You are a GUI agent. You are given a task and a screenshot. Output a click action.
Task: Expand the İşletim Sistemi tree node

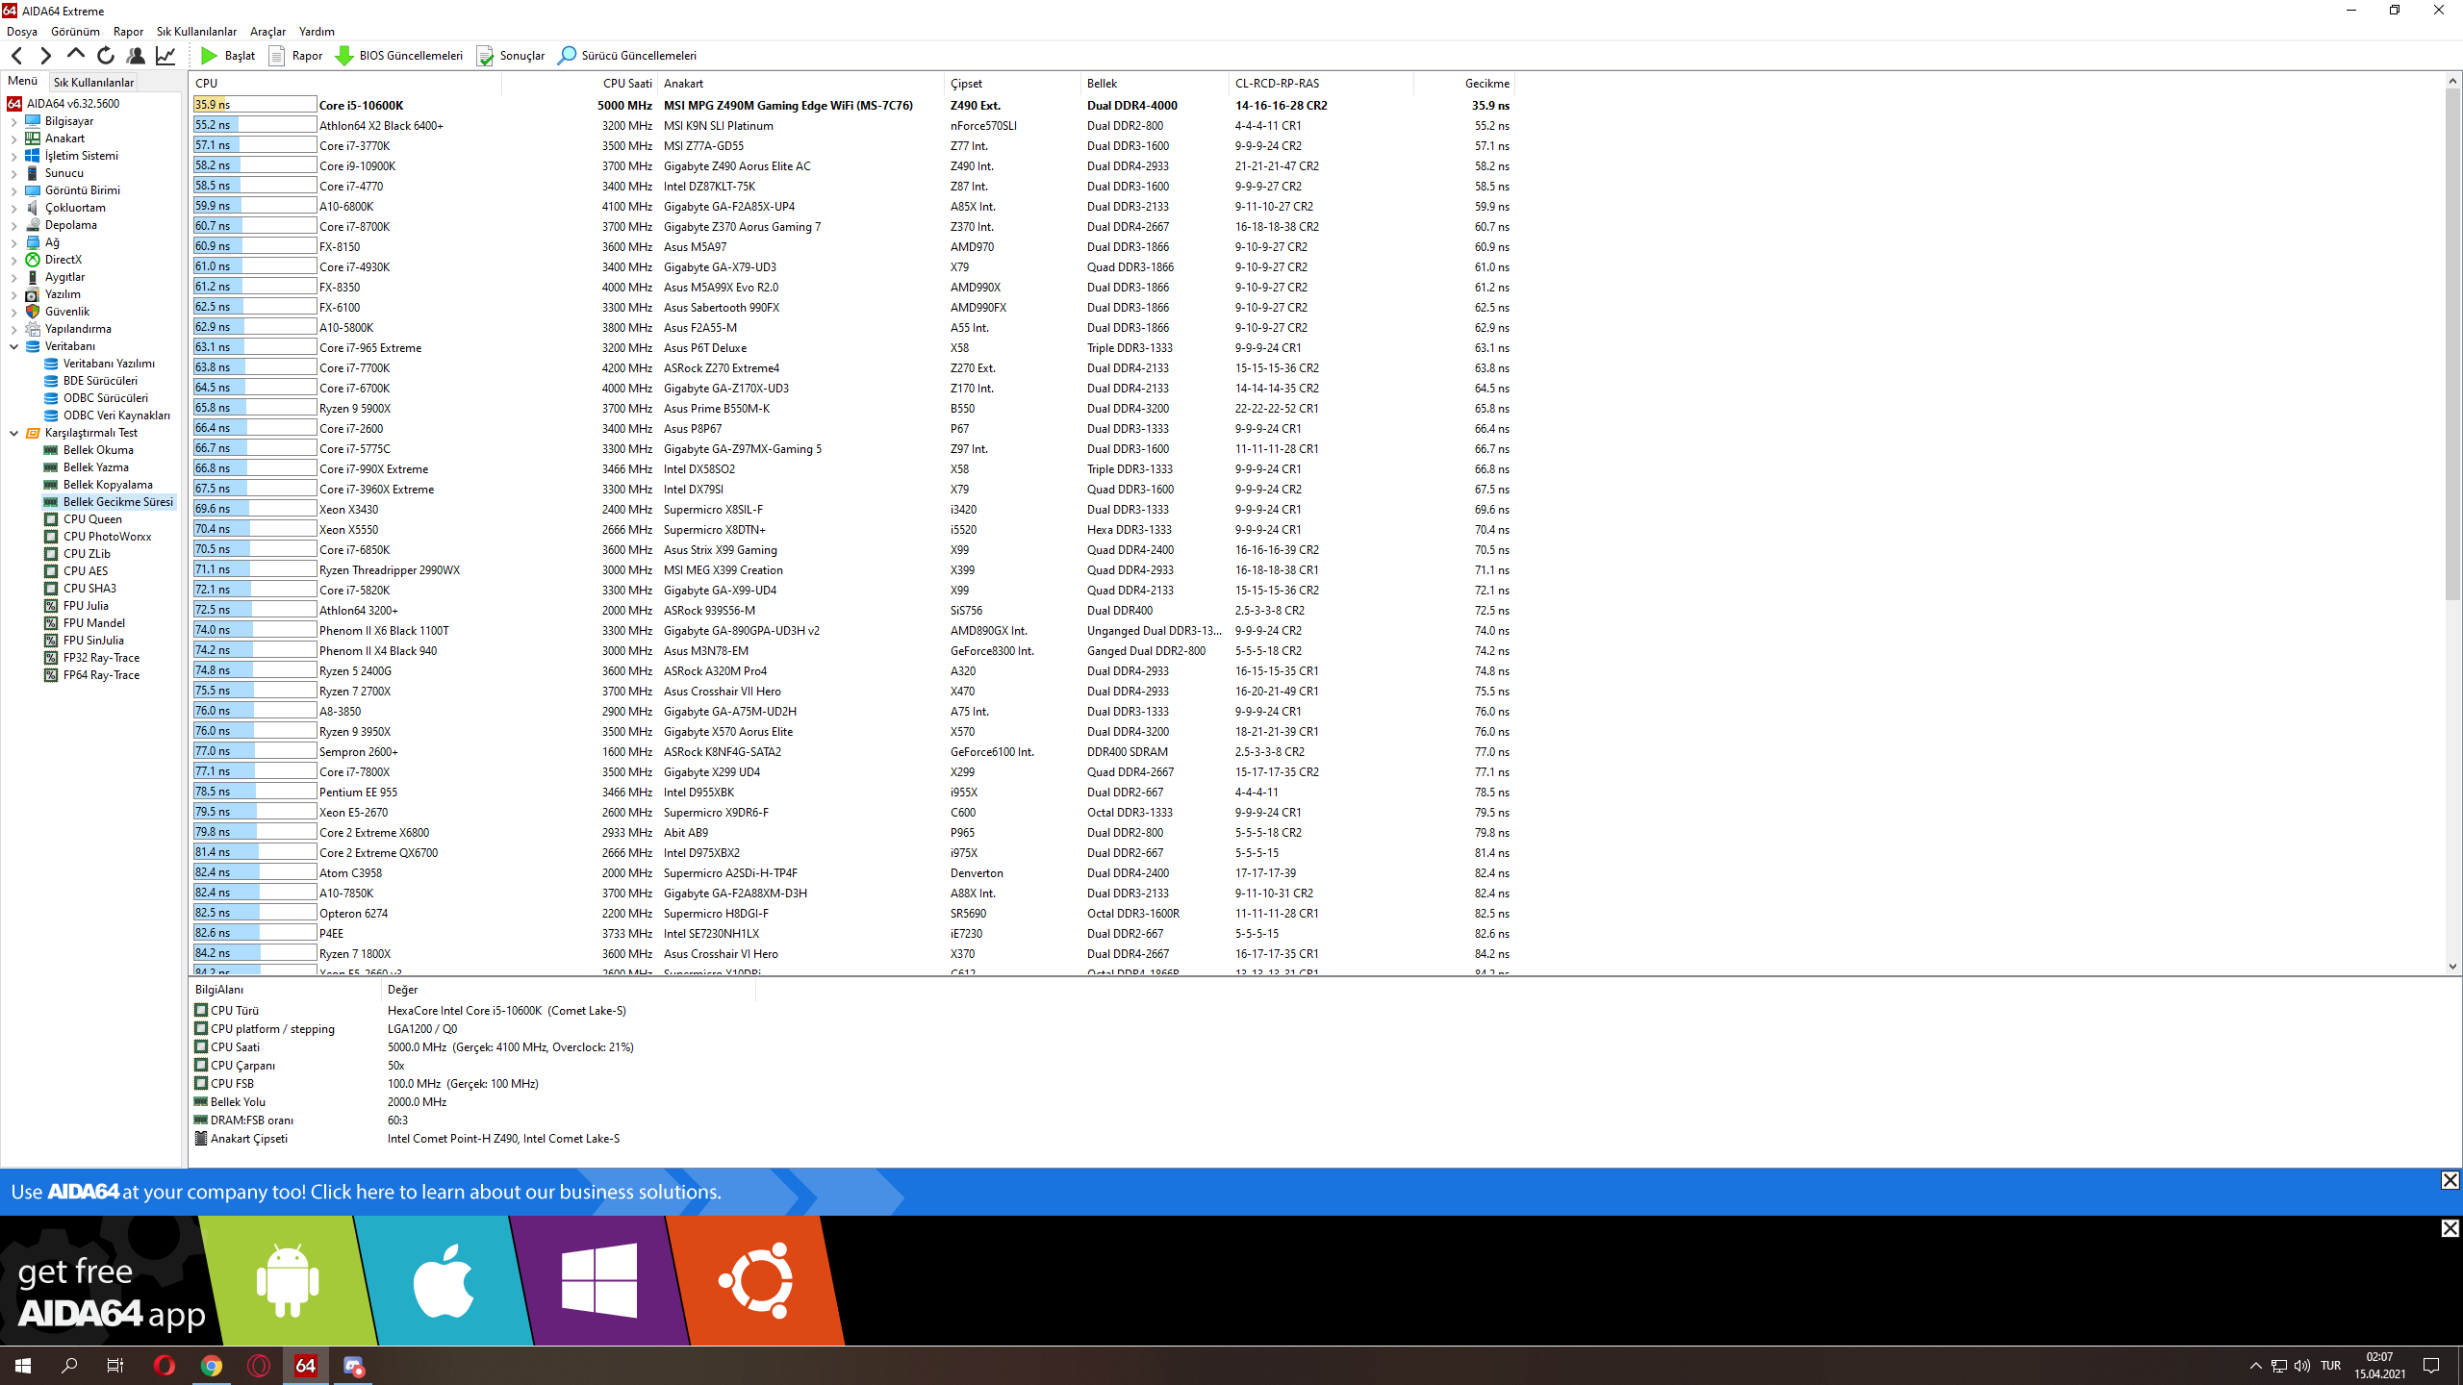pyautogui.click(x=13, y=157)
